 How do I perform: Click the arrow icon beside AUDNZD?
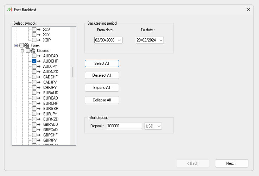[39, 72]
